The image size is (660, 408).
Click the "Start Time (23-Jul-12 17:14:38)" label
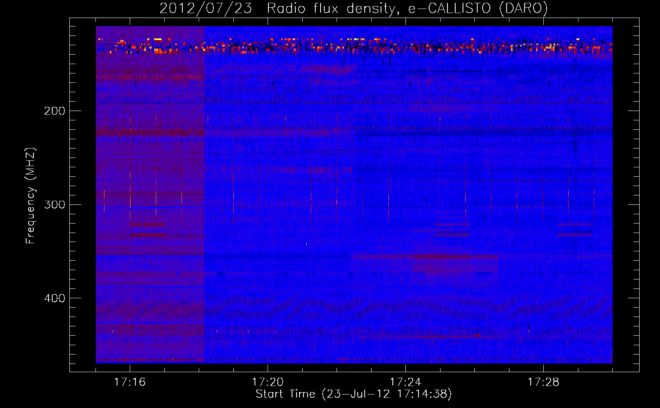[354, 394]
